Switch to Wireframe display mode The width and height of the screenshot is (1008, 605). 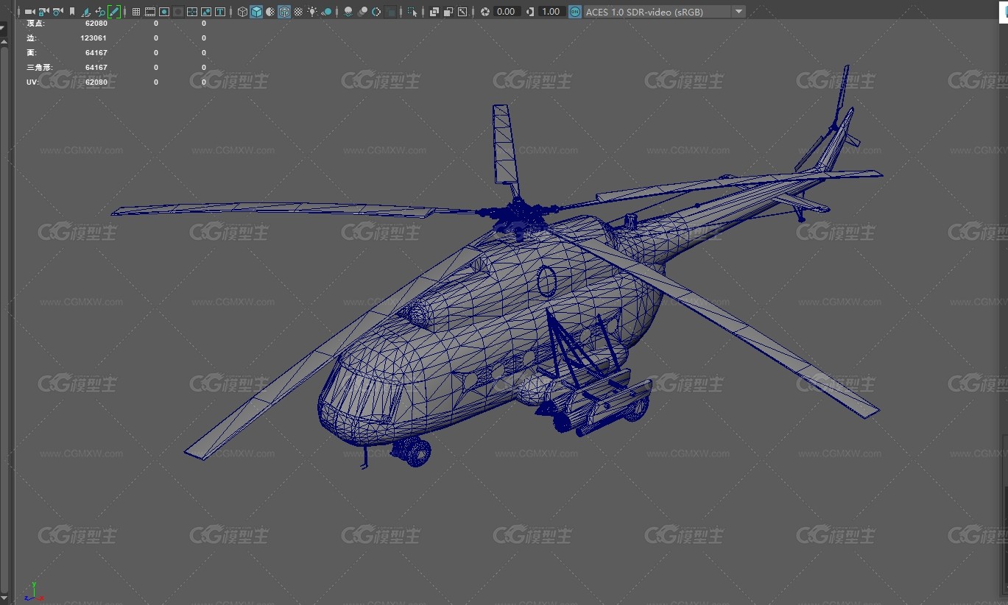(x=242, y=12)
